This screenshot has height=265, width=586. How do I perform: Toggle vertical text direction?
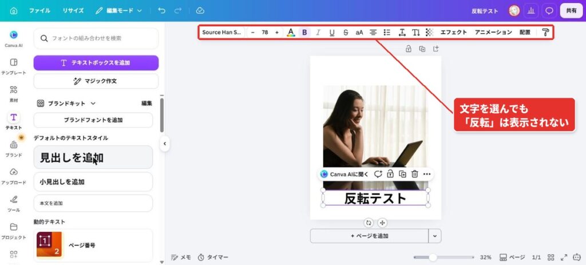point(416,33)
